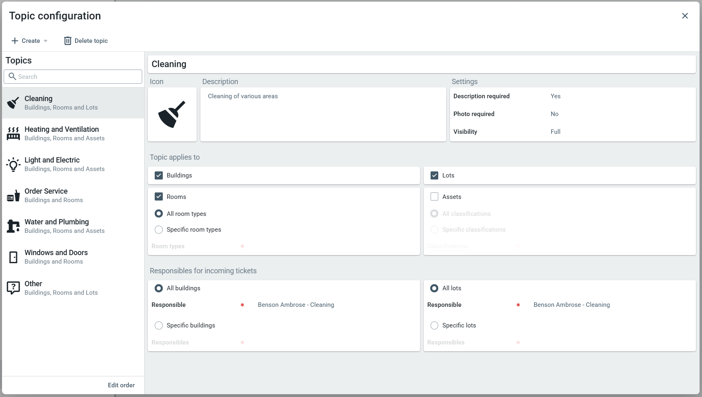Image resolution: width=702 pixels, height=397 pixels.
Task: Open the Visibility setting showing Full
Action: [555, 132]
